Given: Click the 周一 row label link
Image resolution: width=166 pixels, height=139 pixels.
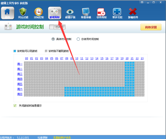Looking at the screenshot, I should coord(20,64).
